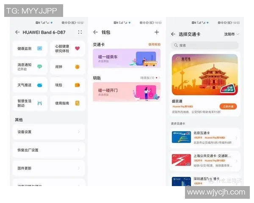Expand 待添加 (1) pending keys
Viewport: 254px width, 203px height.
[150, 78]
